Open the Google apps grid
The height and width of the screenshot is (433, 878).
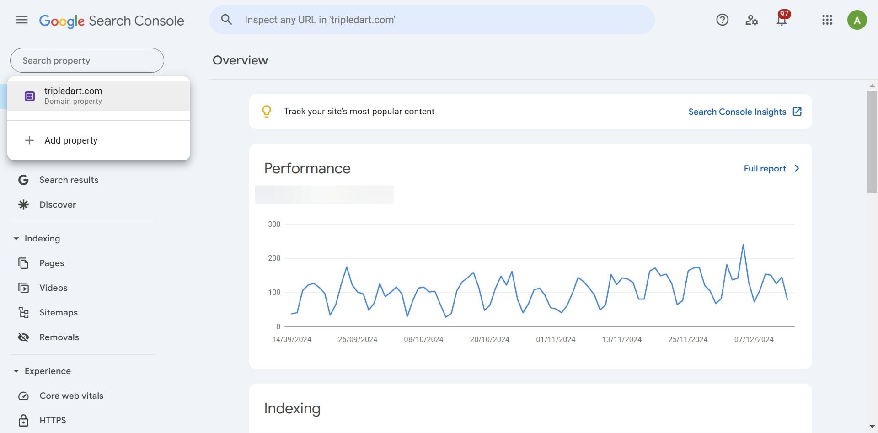click(827, 20)
